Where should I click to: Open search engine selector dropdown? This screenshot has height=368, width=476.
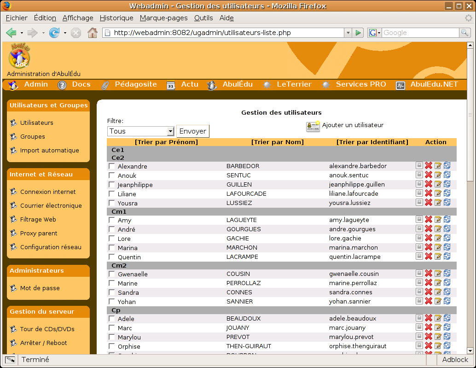pos(374,33)
